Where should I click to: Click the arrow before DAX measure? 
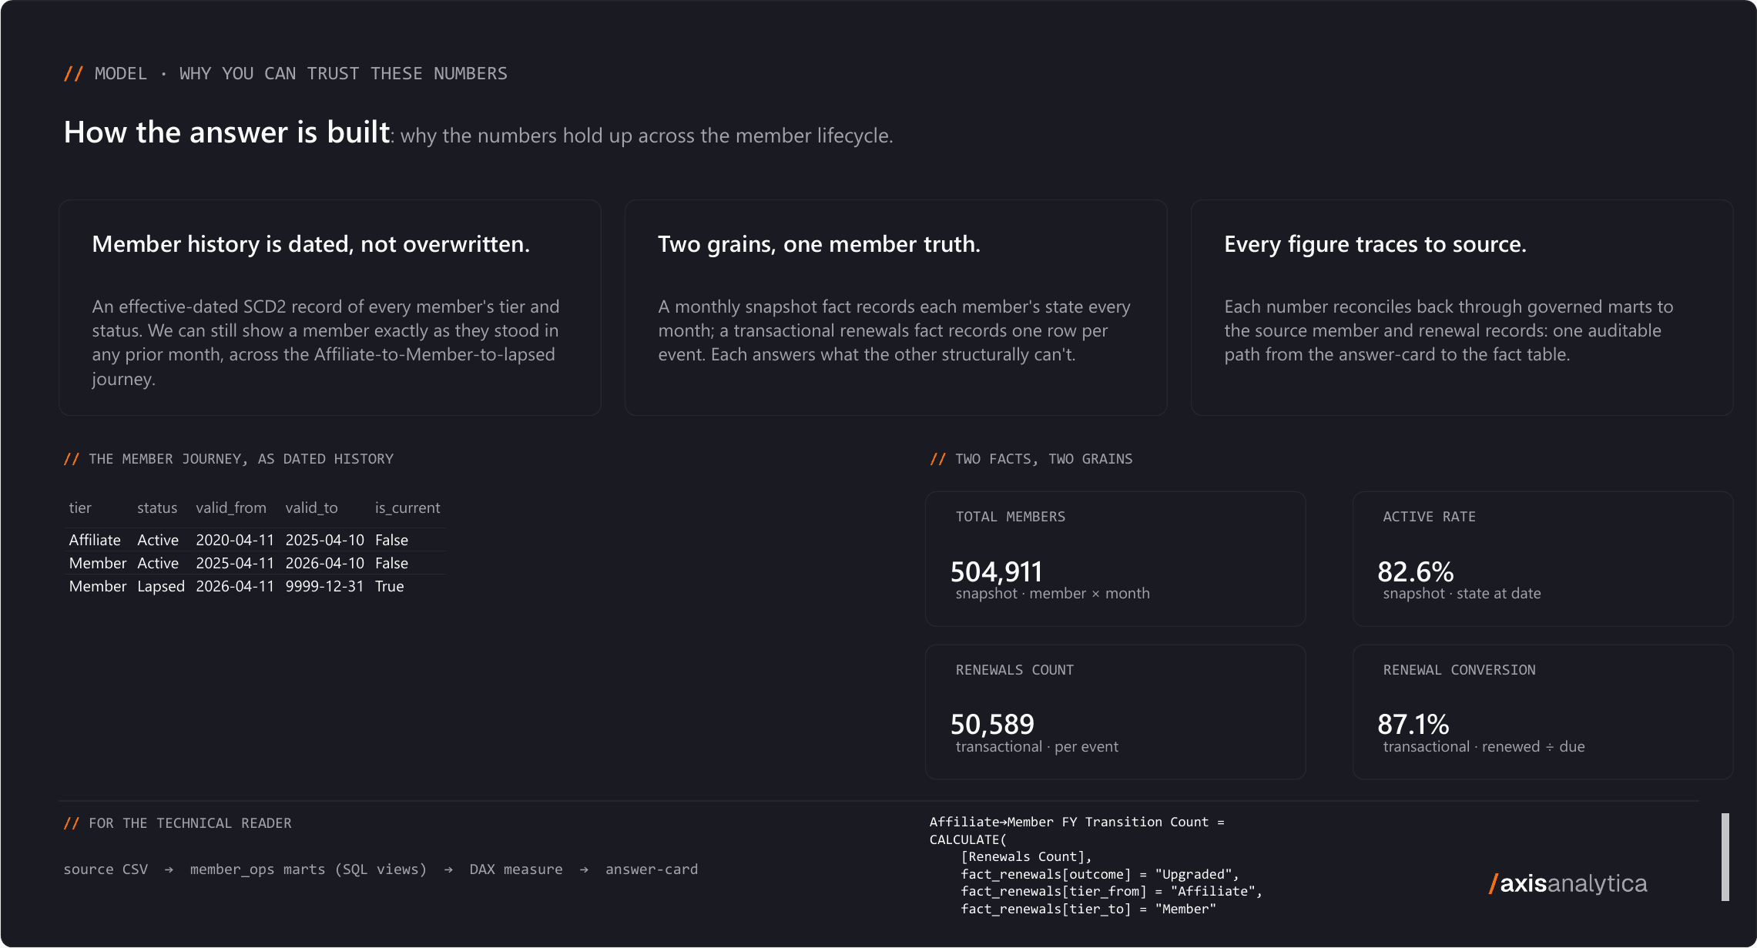(x=448, y=869)
